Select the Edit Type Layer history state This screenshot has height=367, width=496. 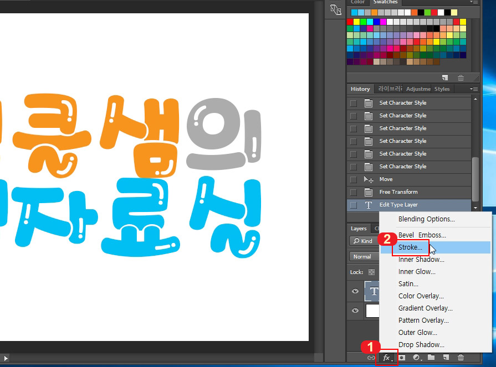(x=410, y=205)
